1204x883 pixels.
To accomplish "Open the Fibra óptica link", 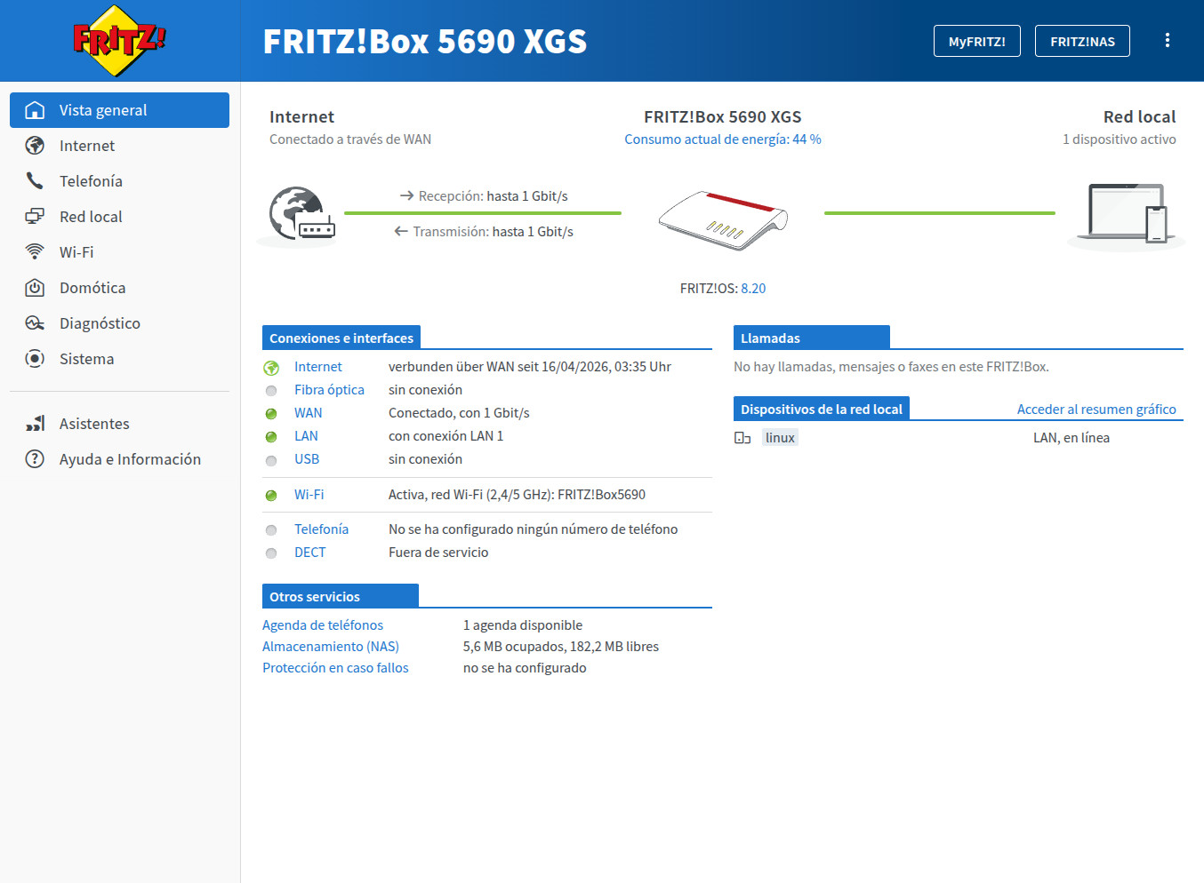I will [x=329, y=390].
